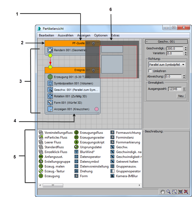
Task: Click the depot scroll left arrow
Action: click(x=40, y=185)
